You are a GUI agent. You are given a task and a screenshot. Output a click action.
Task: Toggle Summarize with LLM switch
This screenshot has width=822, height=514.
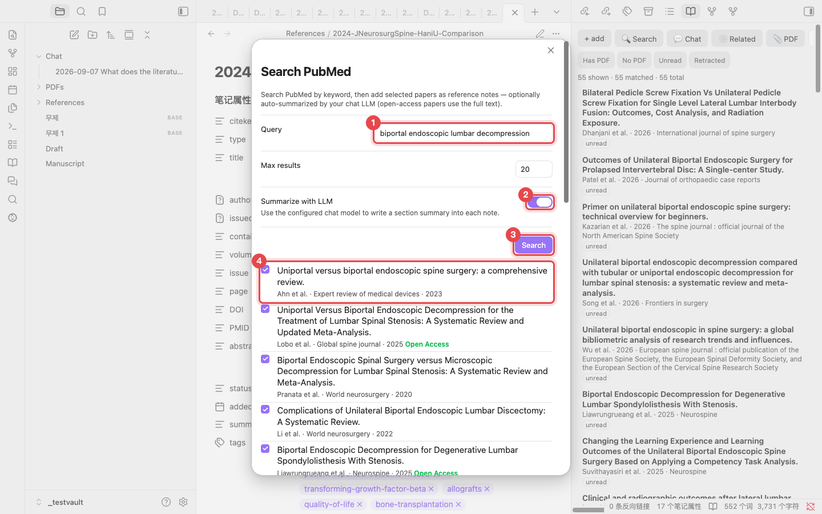pyautogui.click(x=540, y=202)
